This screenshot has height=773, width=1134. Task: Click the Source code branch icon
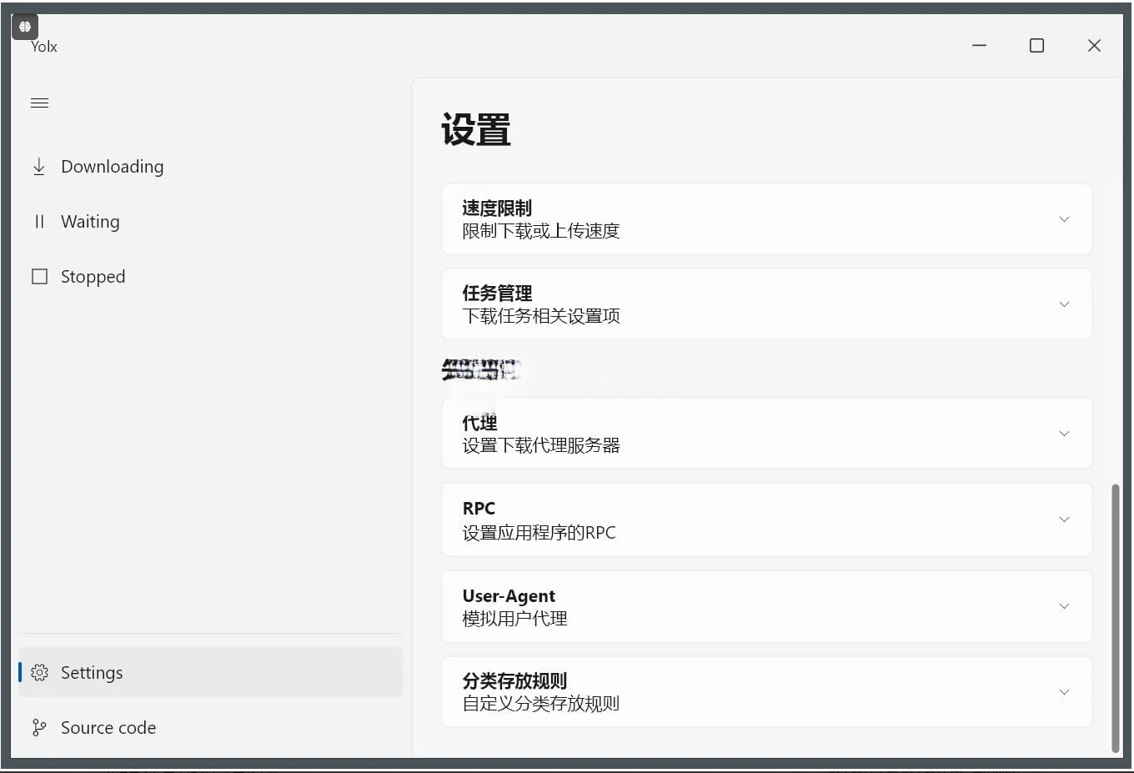click(x=39, y=728)
